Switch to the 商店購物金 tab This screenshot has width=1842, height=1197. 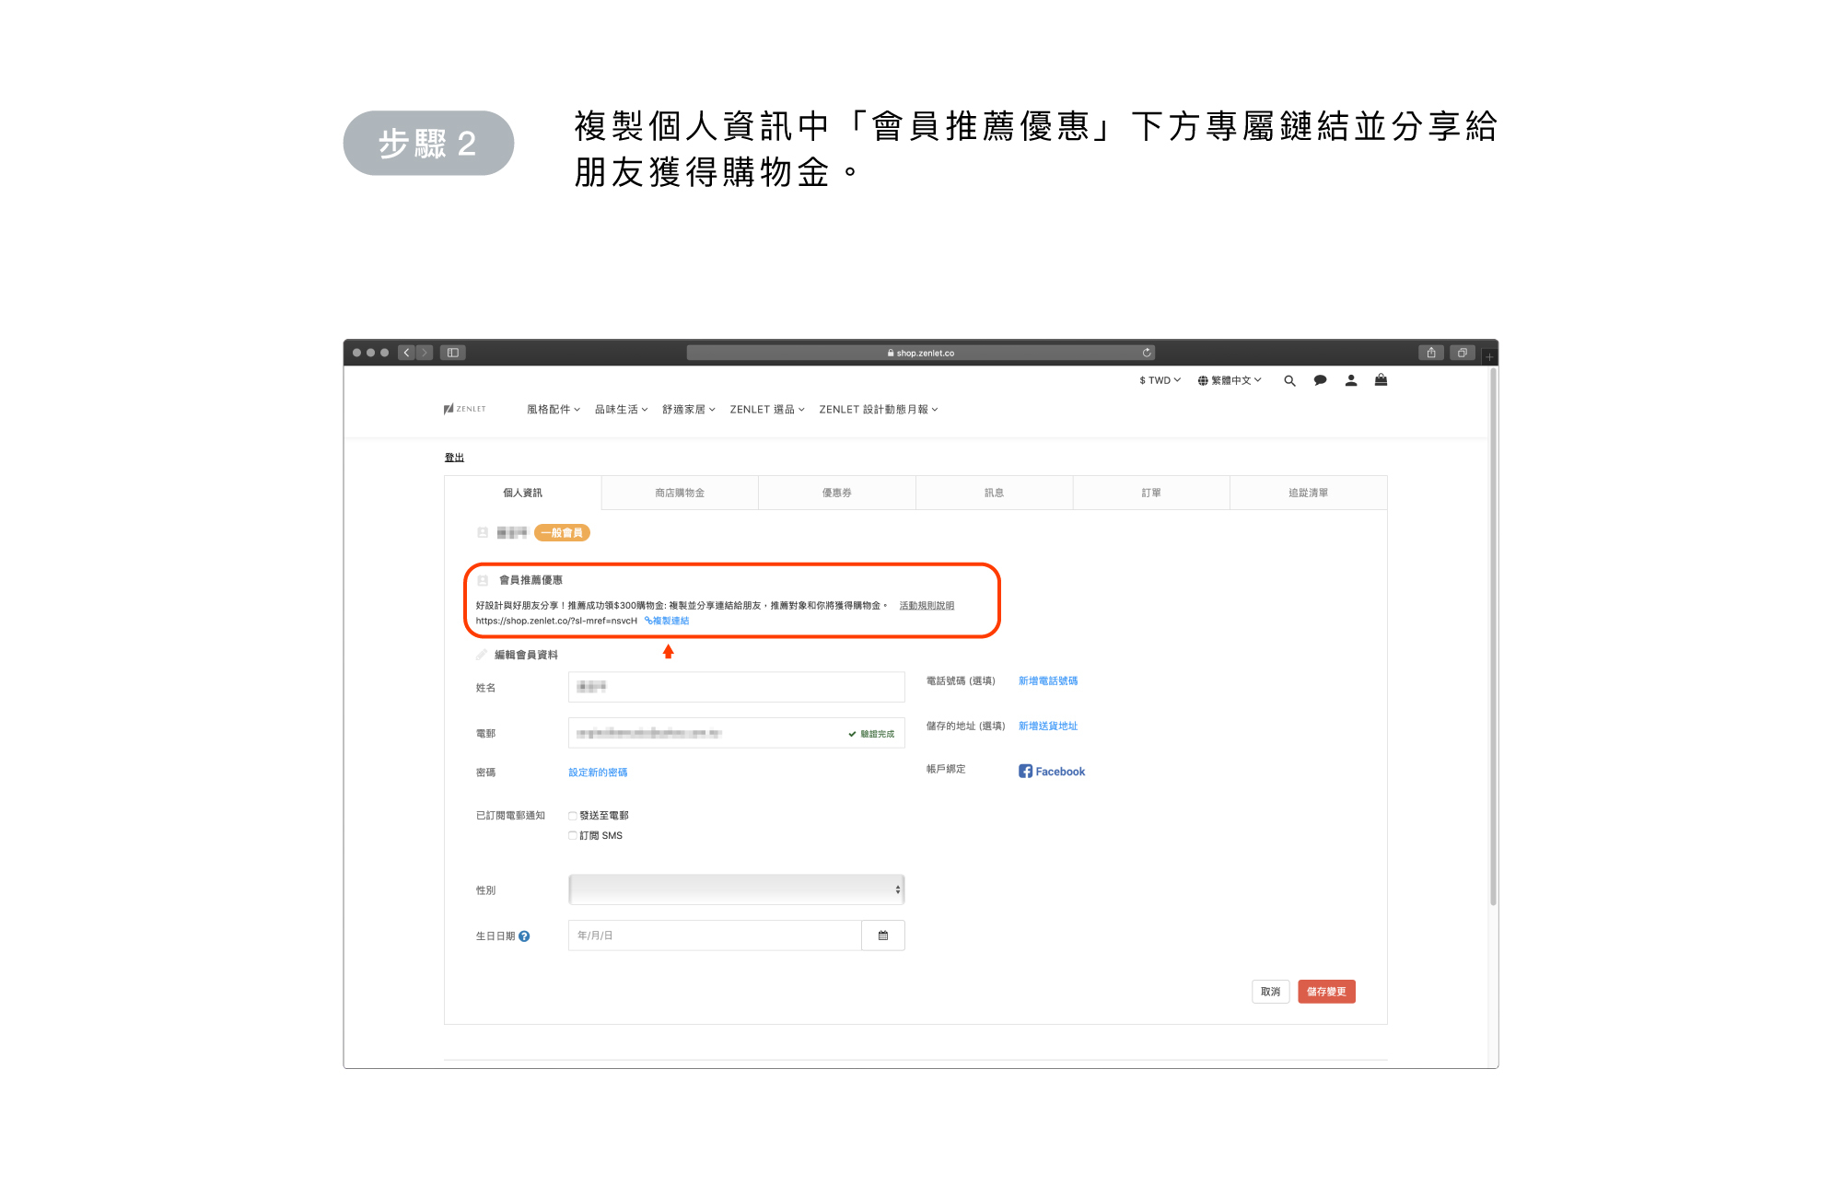pyautogui.click(x=680, y=493)
